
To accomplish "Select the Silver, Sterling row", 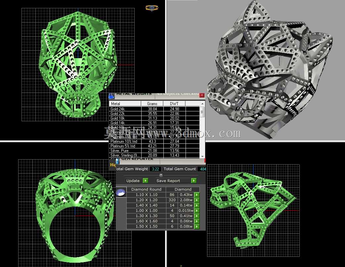I will [154, 155].
